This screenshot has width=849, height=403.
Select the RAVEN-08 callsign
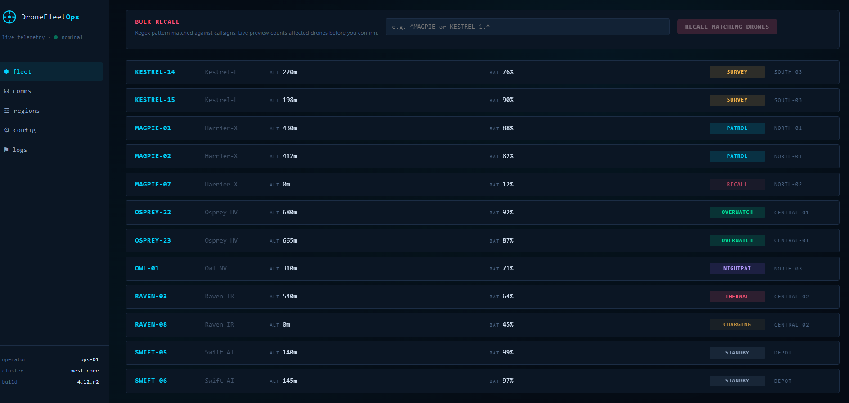(x=151, y=325)
